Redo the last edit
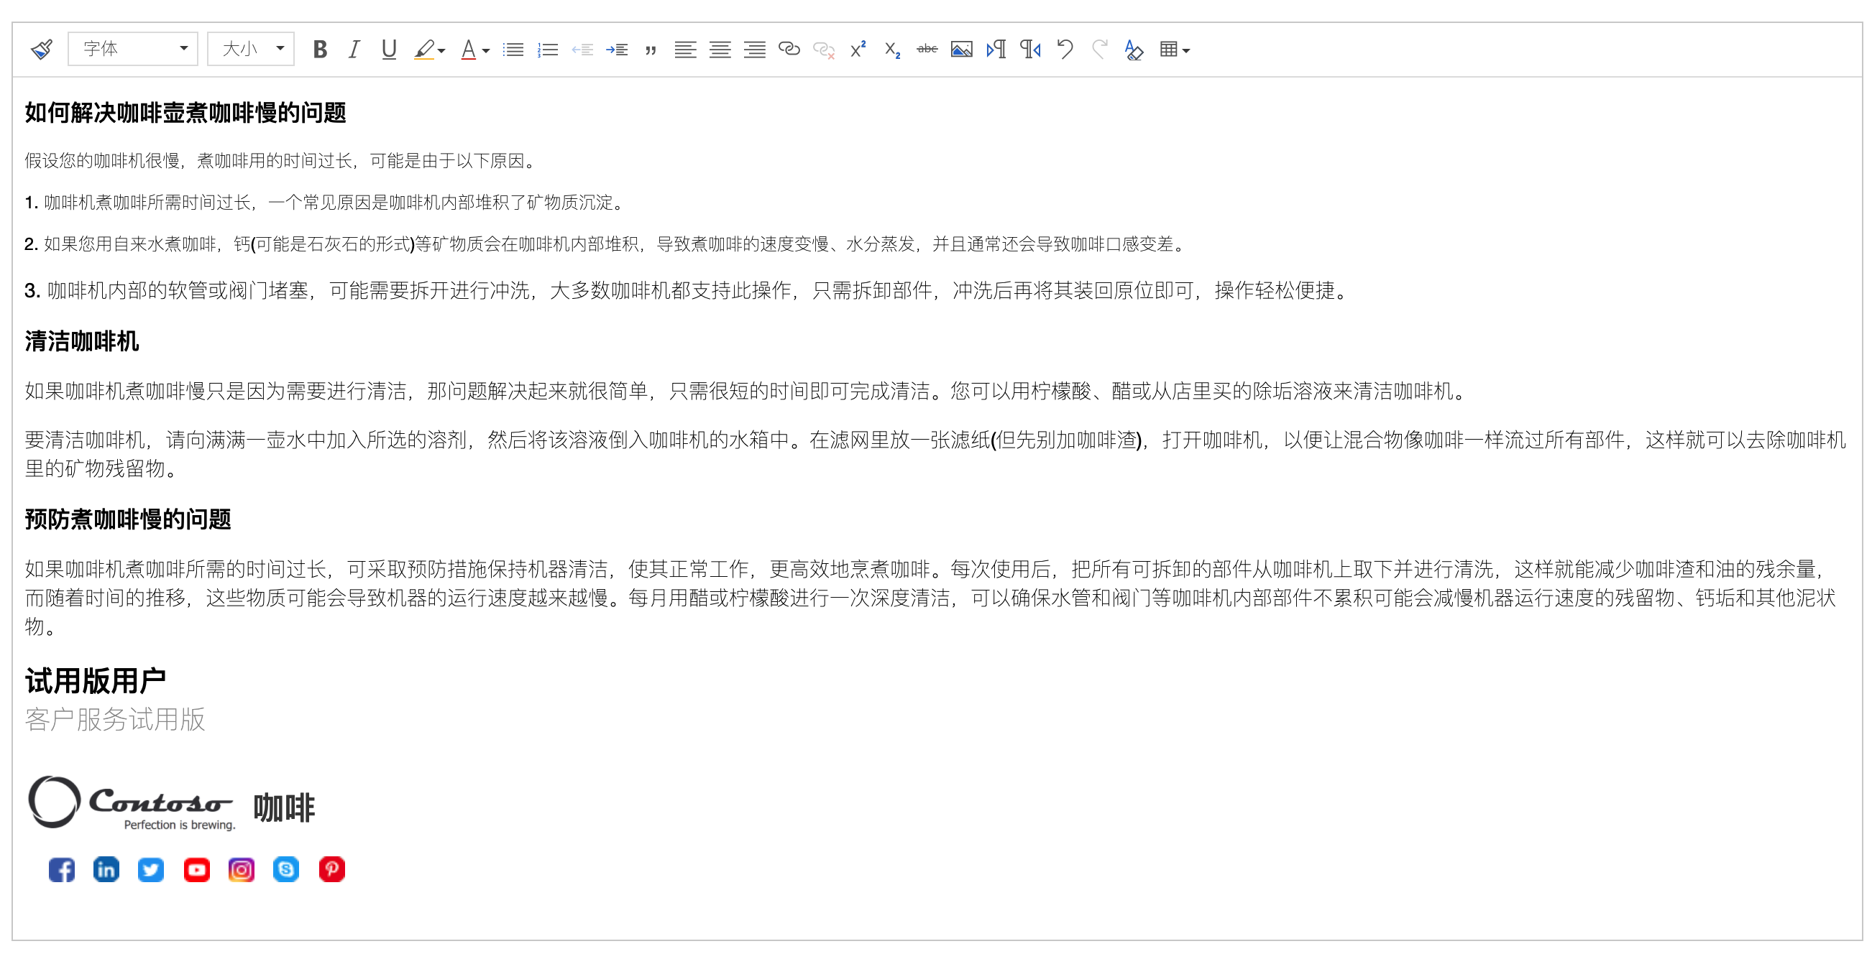Image resolution: width=1872 pixels, height=954 pixels. tap(1099, 50)
